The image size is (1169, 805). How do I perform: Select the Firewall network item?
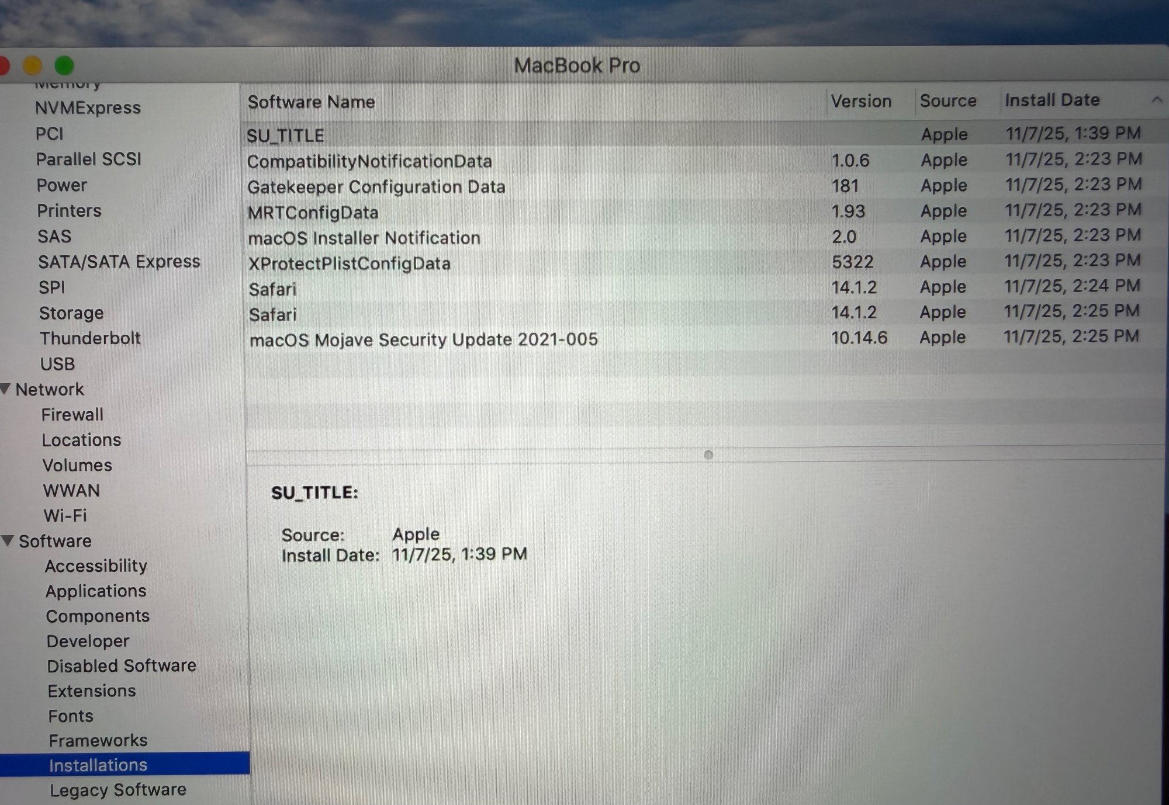[x=72, y=415]
